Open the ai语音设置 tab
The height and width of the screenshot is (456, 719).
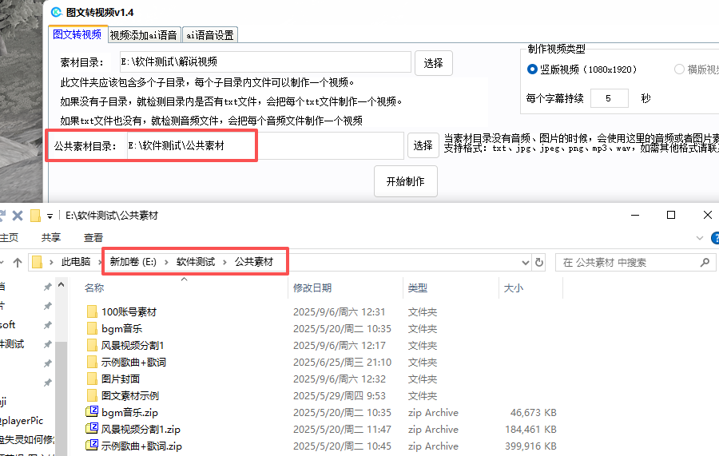pos(209,35)
